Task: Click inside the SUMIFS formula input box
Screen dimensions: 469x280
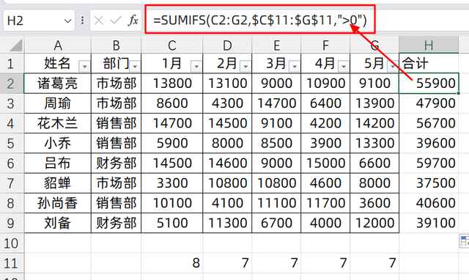Action: click(260, 20)
